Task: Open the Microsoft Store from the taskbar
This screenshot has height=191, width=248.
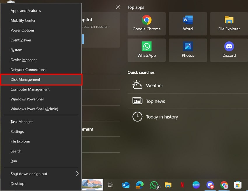Action: pyautogui.click(x=238, y=185)
